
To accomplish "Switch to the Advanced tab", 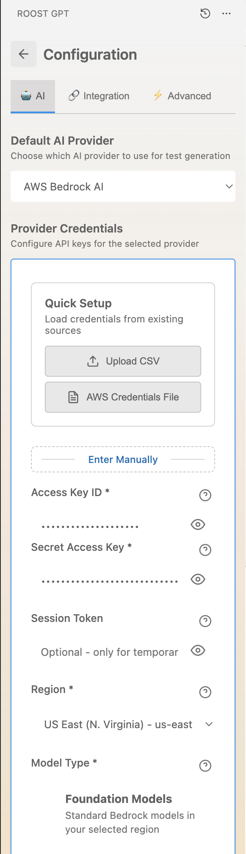I will pyautogui.click(x=182, y=96).
